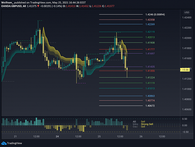Click the 1.41224 level label
Screen dimensions: 195x147
150,78
